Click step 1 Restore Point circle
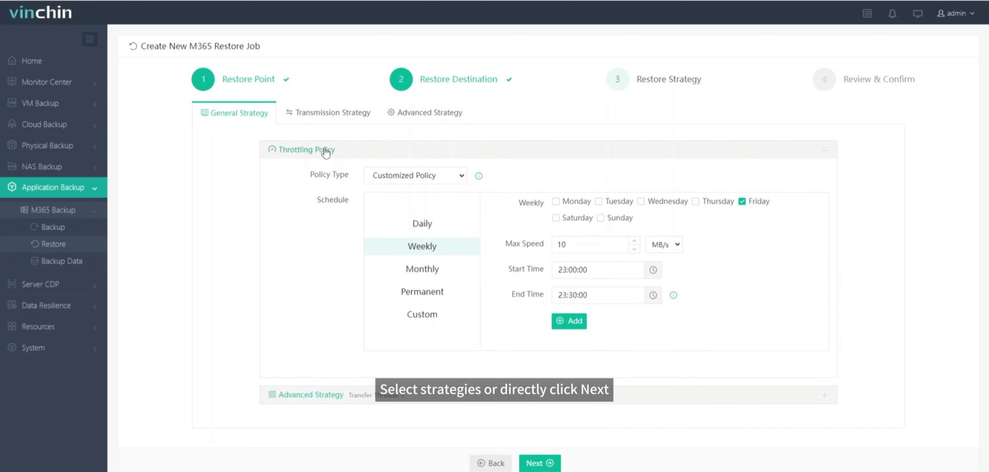This screenshot has width=989, height=472. click(203, 79)
